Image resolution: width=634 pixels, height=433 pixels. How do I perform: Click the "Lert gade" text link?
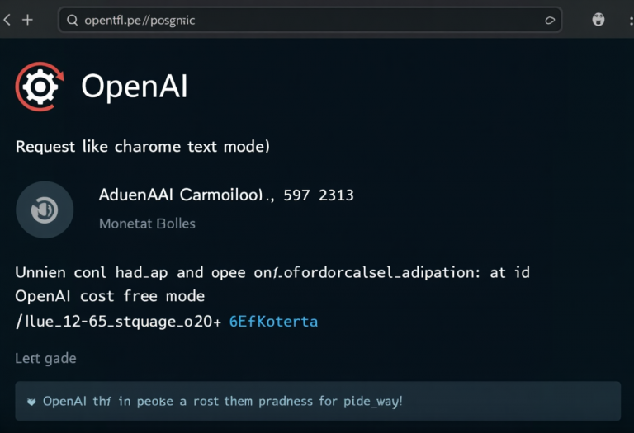45,358
